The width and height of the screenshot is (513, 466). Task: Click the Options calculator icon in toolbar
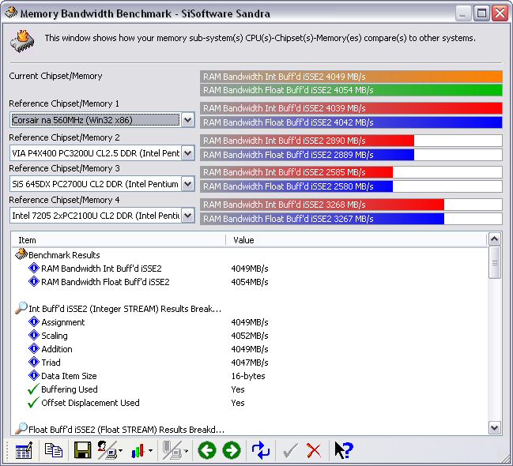tap(24, 450)
